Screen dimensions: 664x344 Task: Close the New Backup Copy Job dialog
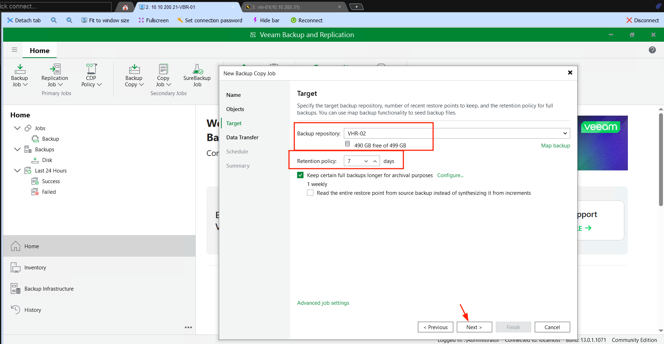pos(570,72)
